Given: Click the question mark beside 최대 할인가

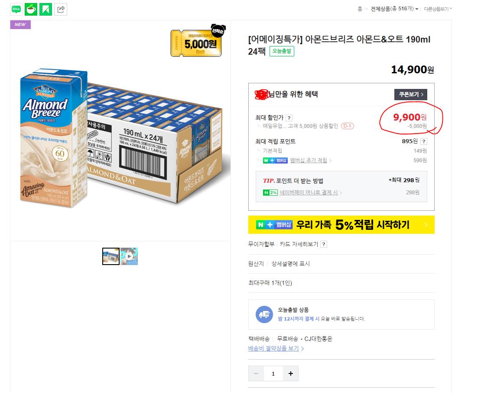Looking at the screenshot, I should click(x=289, y=118).
